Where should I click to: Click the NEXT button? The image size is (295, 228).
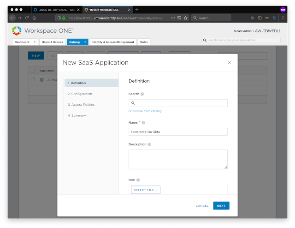pyautogui.click(x=221, y=205)
